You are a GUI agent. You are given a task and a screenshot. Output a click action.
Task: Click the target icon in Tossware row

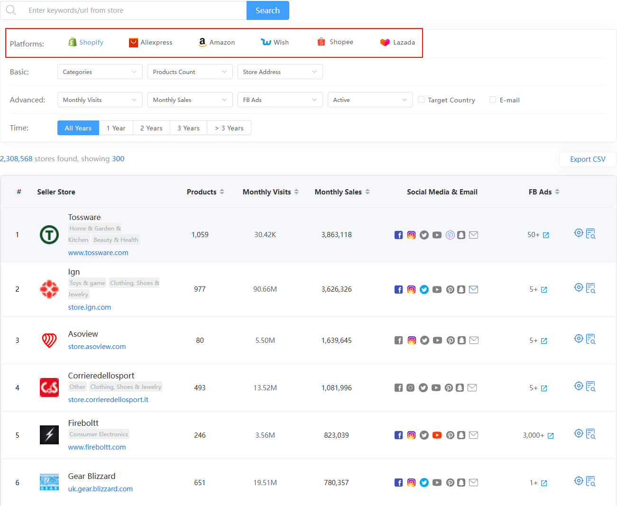pos(579,233)
